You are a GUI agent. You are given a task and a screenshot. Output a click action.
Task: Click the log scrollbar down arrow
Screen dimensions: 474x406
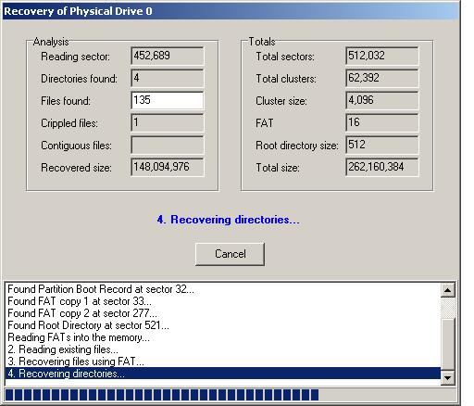[447, 377]
